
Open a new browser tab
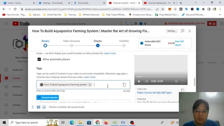tap(181, 3)
